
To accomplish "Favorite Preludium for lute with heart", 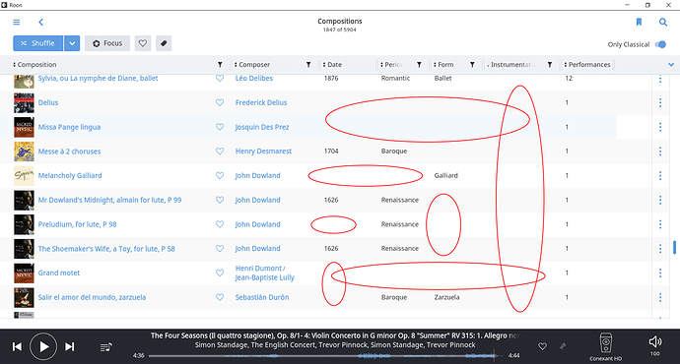I will click(220, 224).
